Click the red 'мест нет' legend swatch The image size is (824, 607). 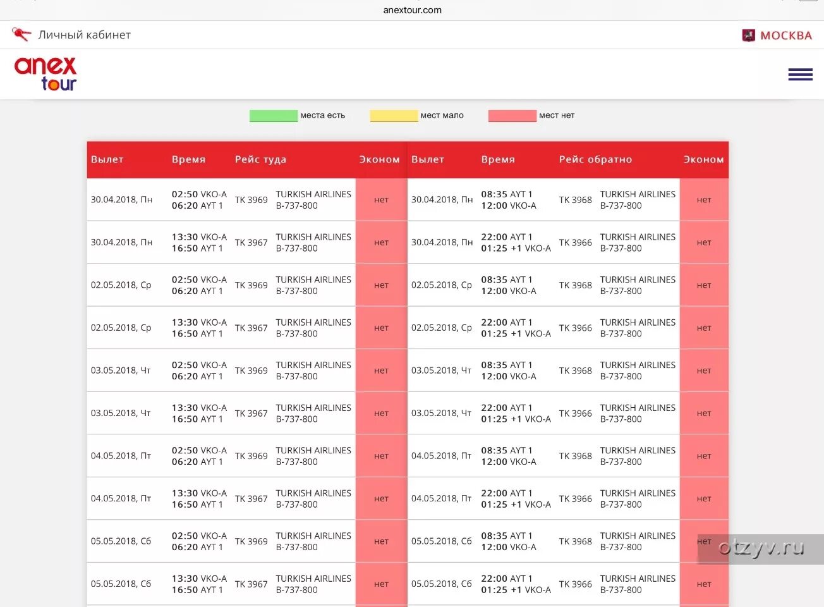click(512, 116)
